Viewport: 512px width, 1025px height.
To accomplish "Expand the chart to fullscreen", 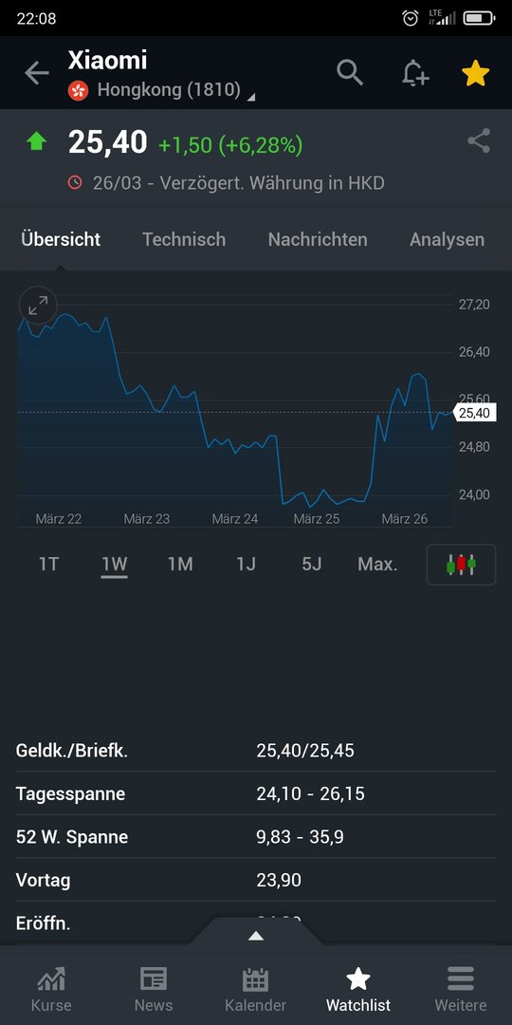I will [x=38, y=305].
